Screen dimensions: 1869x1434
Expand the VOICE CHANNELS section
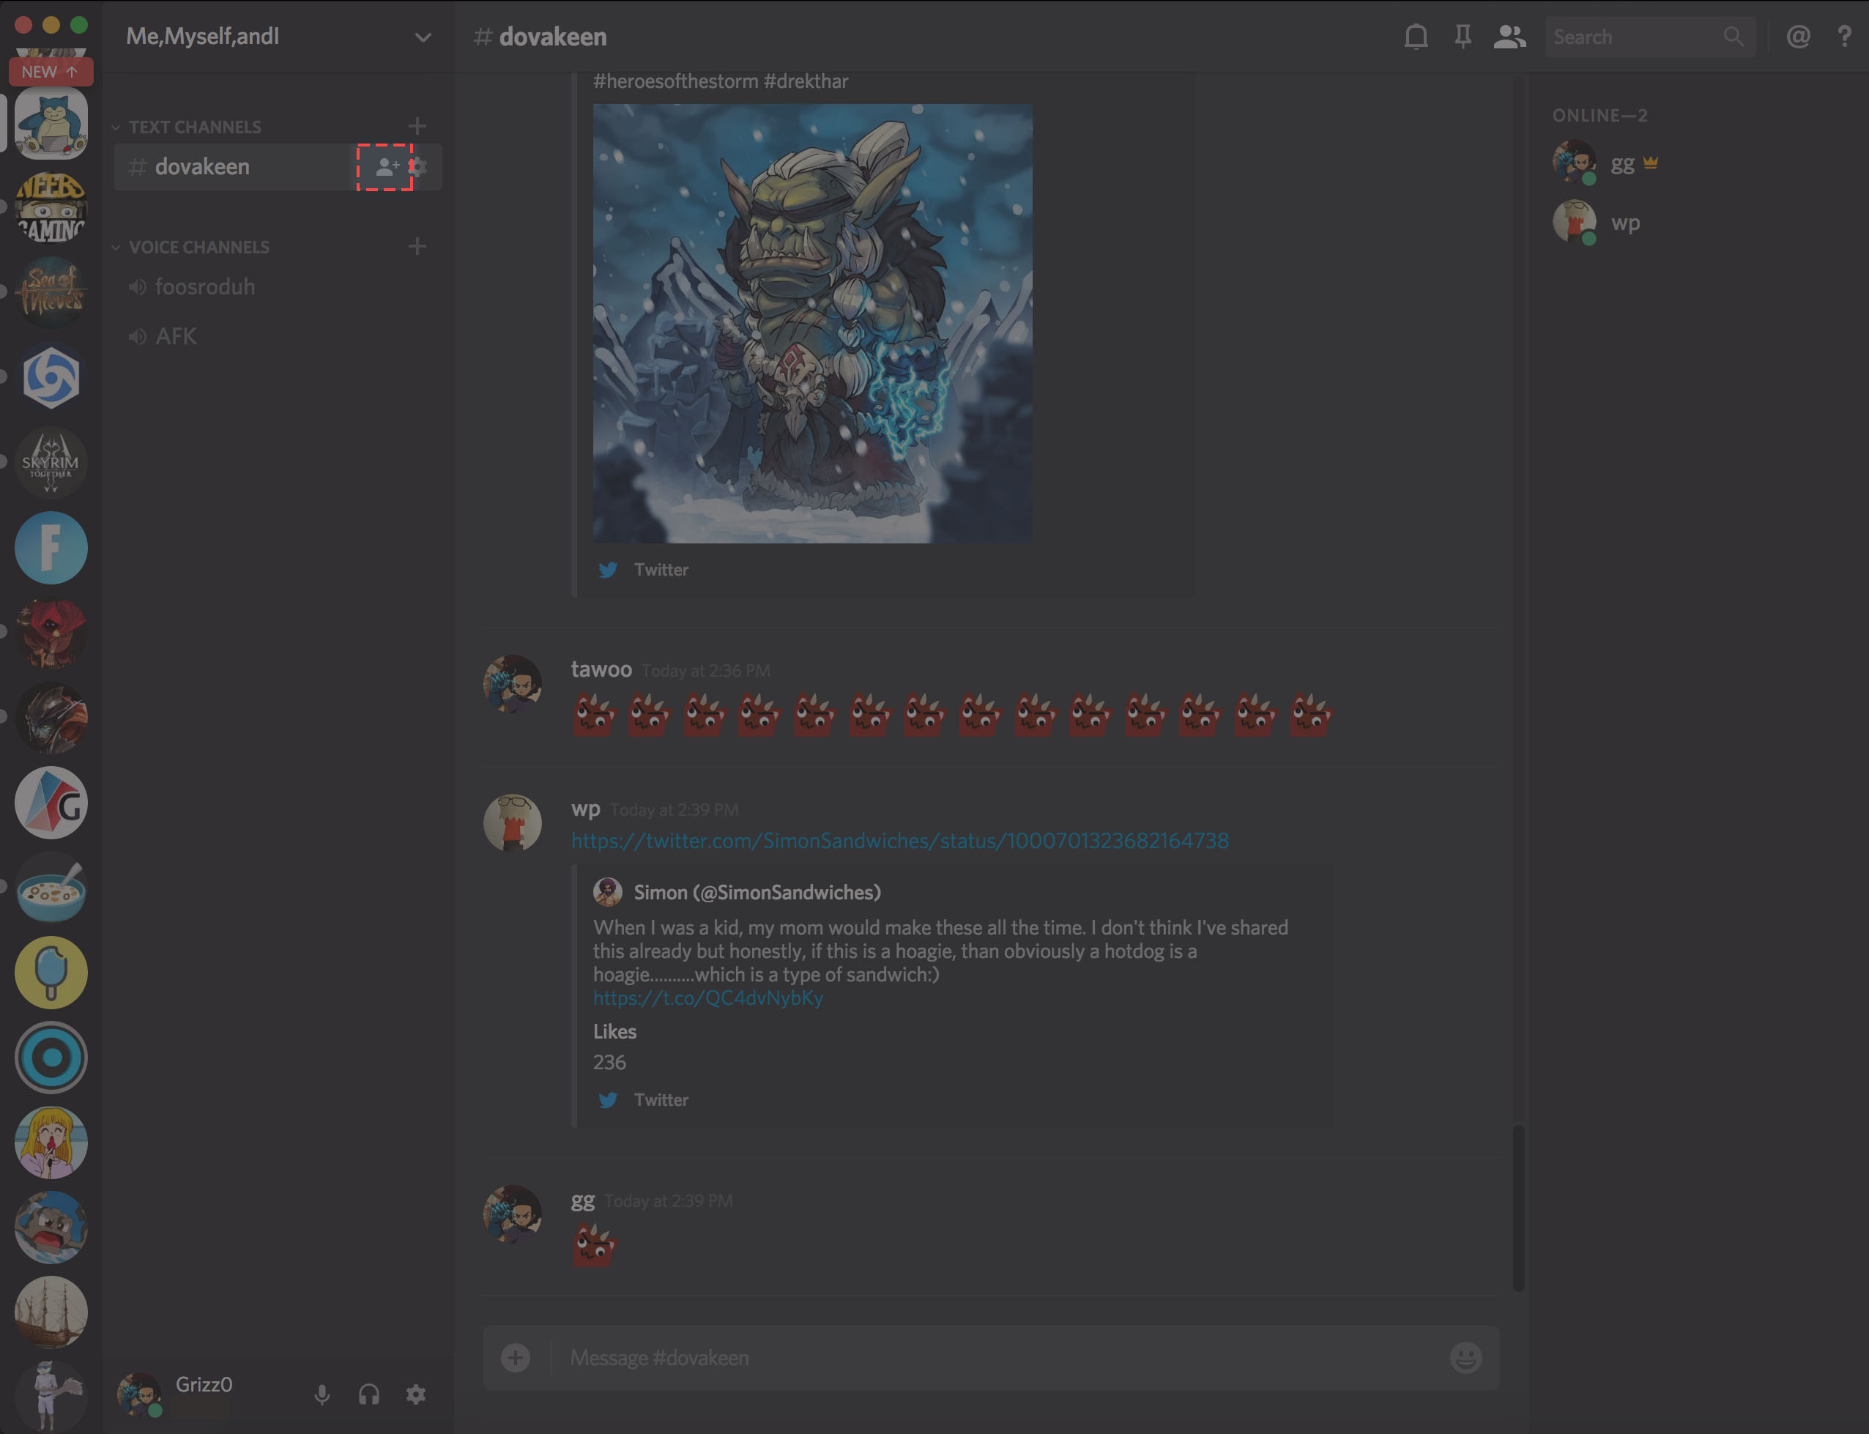tap(124, 247)
